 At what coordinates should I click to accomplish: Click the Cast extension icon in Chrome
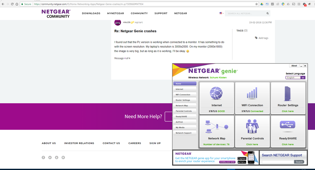pyautogui.click(x=294, y=4)
